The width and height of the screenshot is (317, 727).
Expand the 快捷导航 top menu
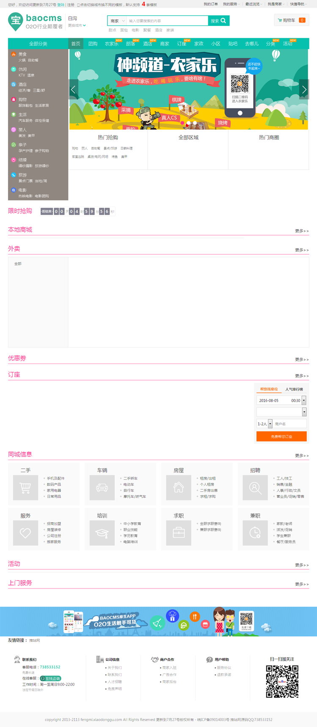coord(298,4)
